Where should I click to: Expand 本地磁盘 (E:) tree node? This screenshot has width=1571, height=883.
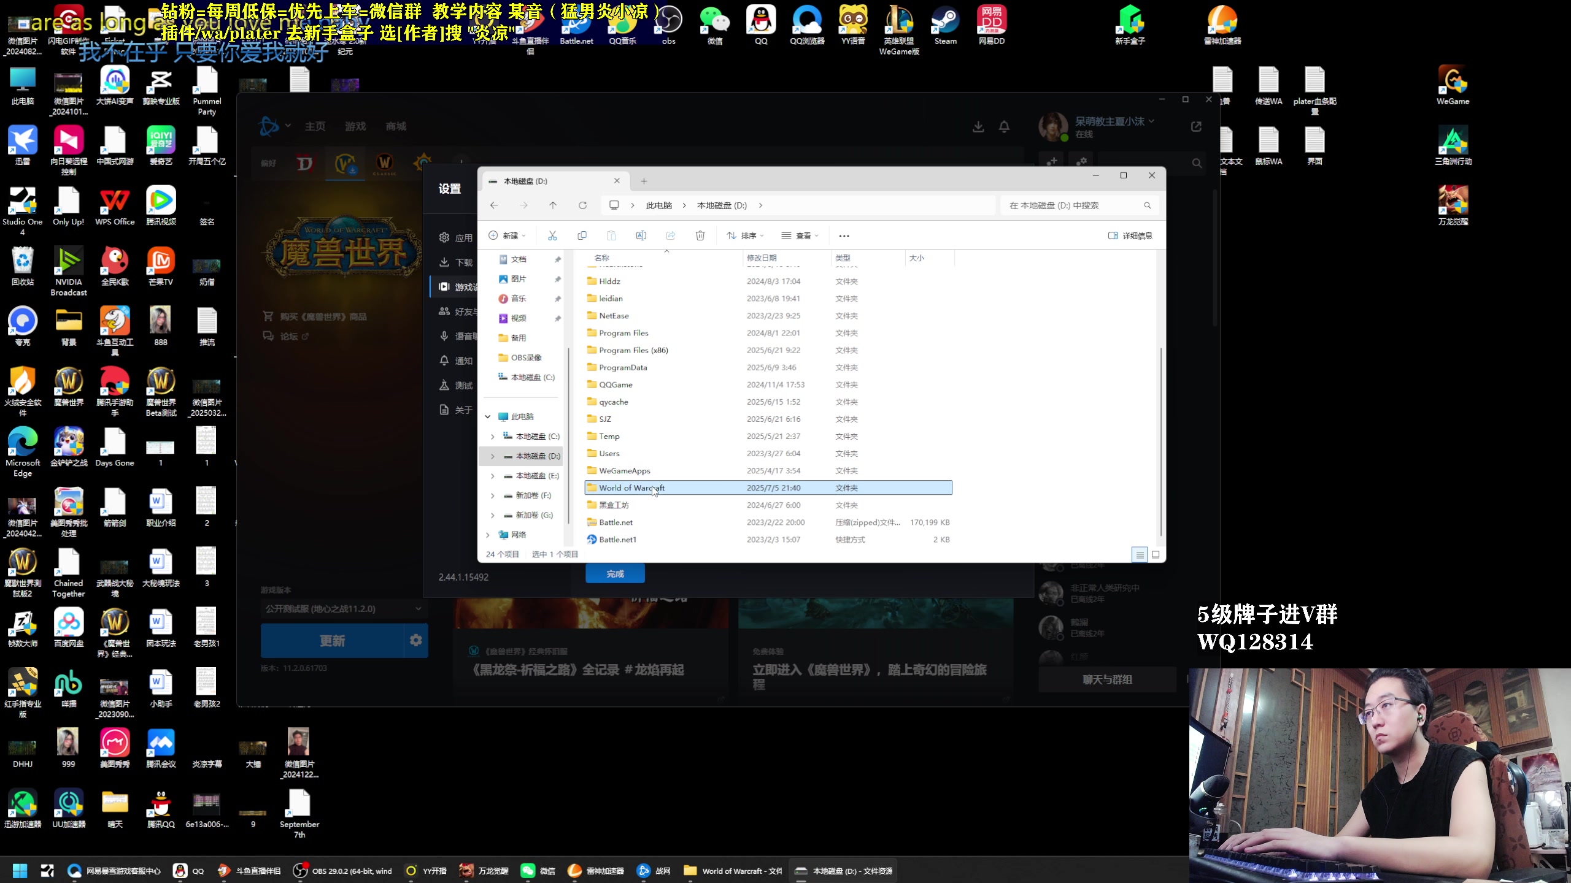tap(492, 476)
